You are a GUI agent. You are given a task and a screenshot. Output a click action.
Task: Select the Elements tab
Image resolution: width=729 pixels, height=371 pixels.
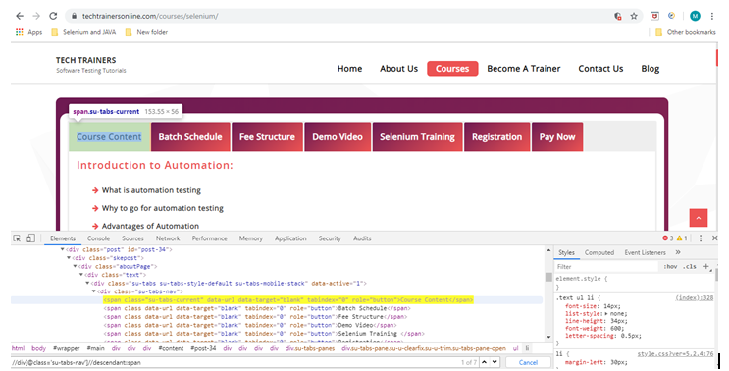click(x=63, y=238)
